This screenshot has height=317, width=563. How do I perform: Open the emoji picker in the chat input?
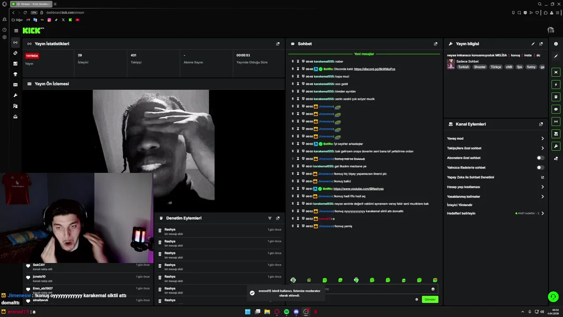433,289
